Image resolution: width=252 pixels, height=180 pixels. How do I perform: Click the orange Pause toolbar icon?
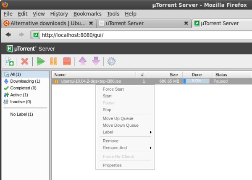[54, 61]
